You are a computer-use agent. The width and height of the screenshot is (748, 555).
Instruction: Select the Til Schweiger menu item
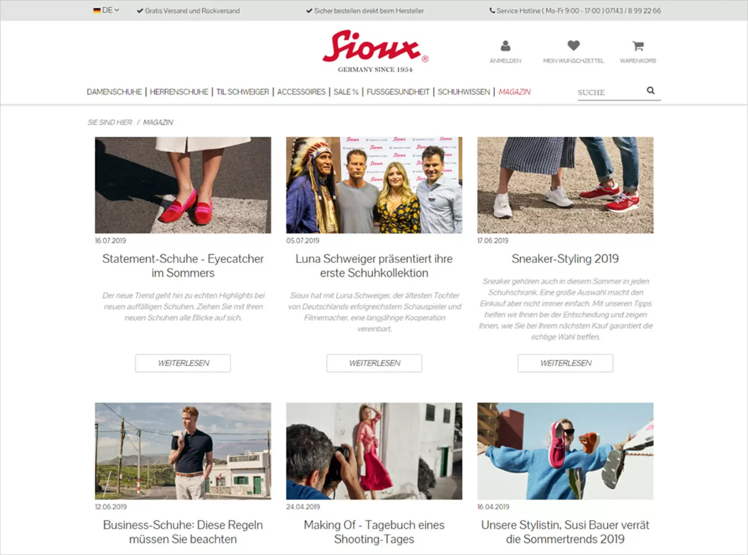243,92
